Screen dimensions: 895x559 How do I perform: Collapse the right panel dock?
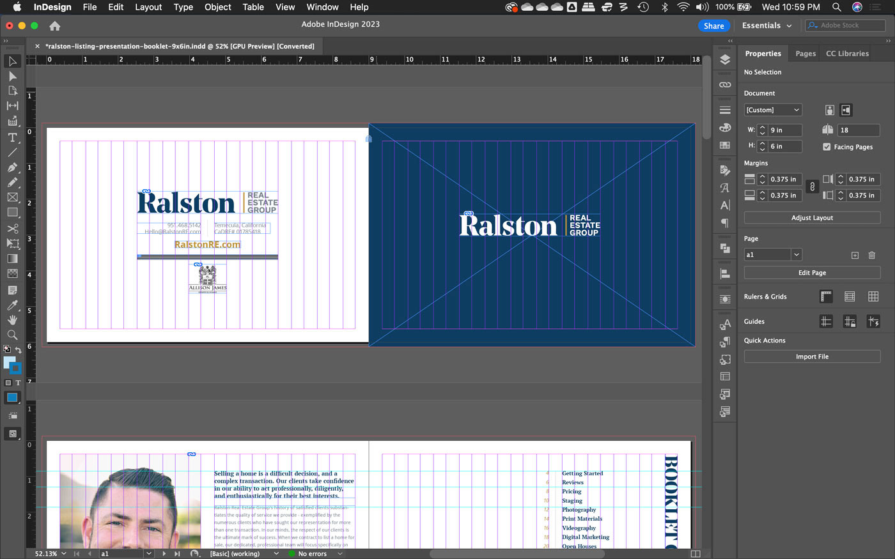coord(888,40)
